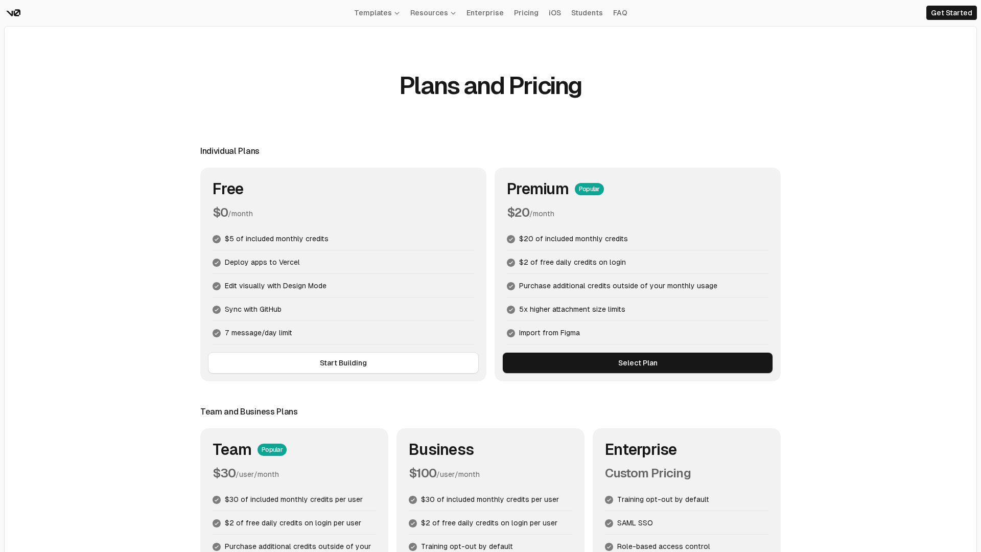Click the checkmark beside 'SAML SSO'
981x552 pixels.
pos(609,523)
